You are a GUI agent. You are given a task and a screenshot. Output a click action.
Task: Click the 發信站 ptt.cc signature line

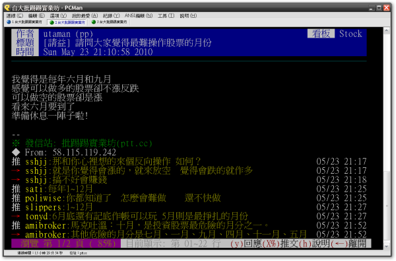click(x=82, y=143)
